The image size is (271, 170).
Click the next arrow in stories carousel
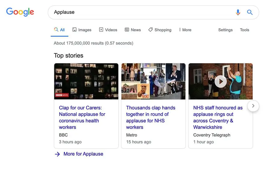[x=253, y=106]
